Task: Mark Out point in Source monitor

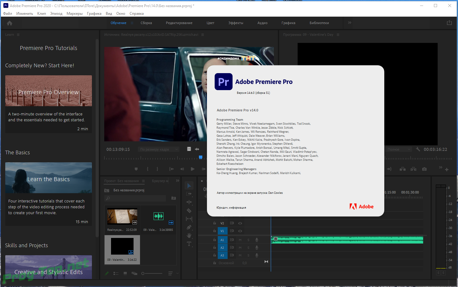Action: click(x=157, y=169)
